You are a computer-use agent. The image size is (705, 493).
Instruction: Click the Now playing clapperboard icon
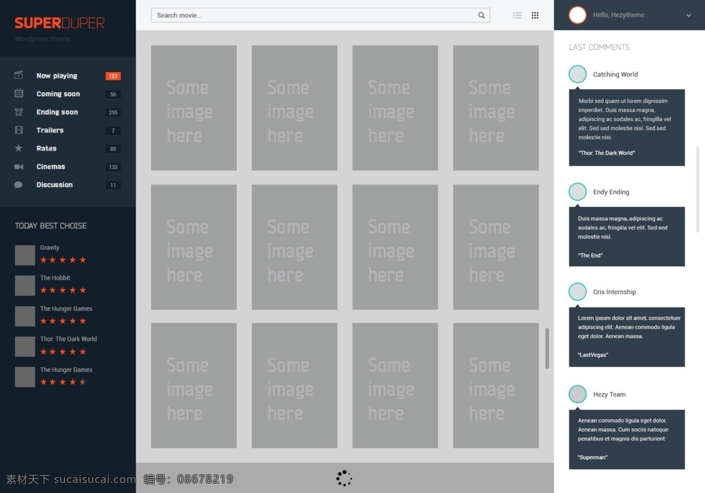tap(19, 75)
